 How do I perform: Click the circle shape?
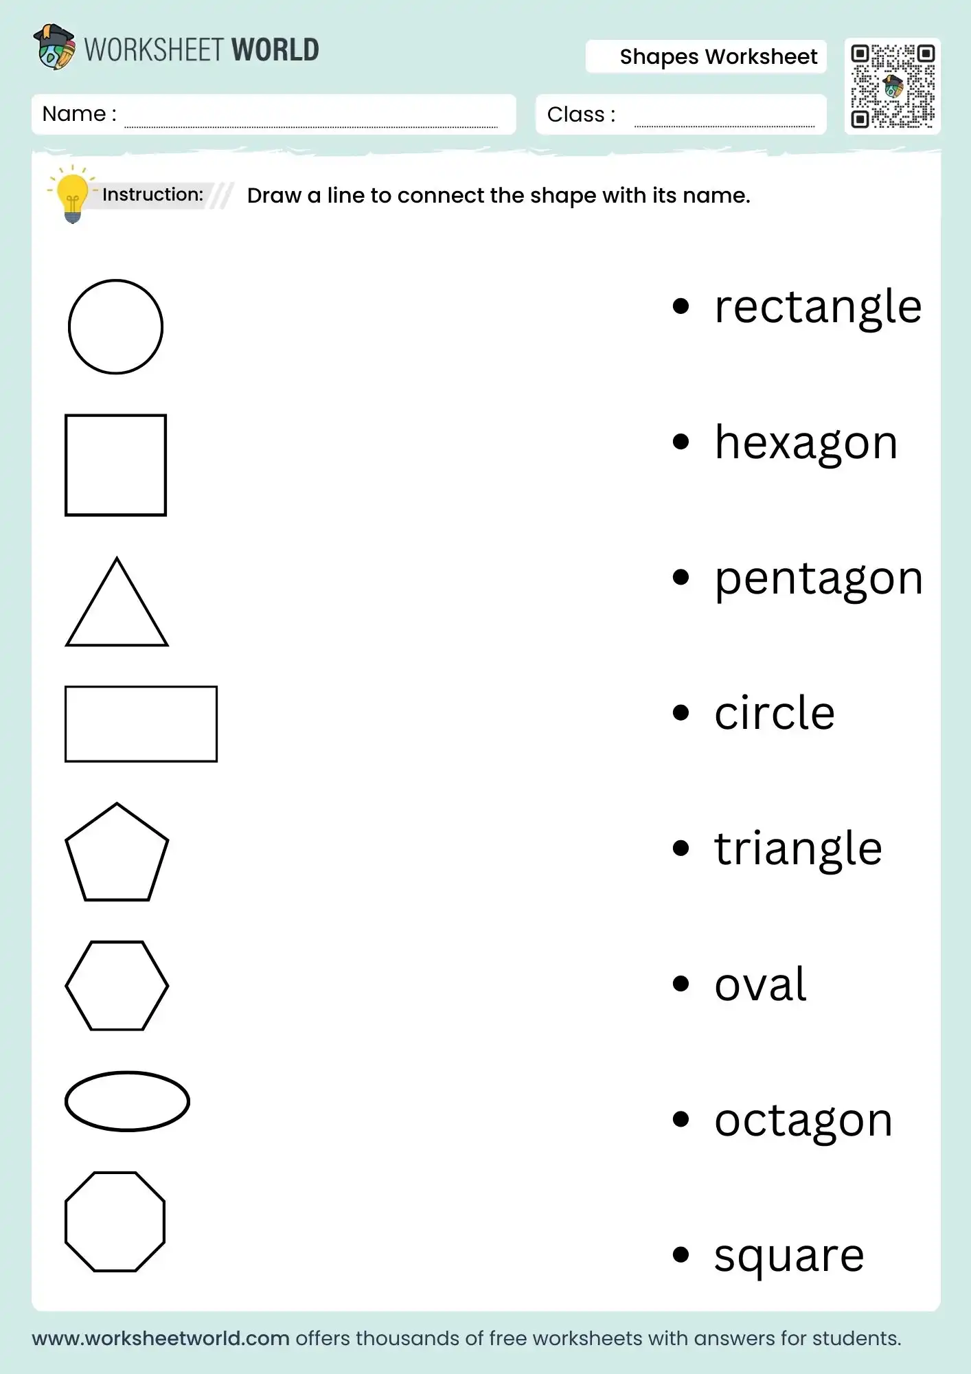pos(115,327)
